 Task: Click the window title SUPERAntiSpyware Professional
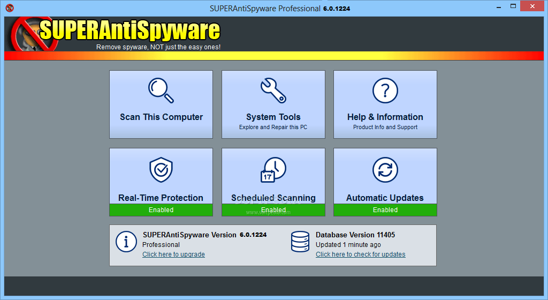coord(279,9)
